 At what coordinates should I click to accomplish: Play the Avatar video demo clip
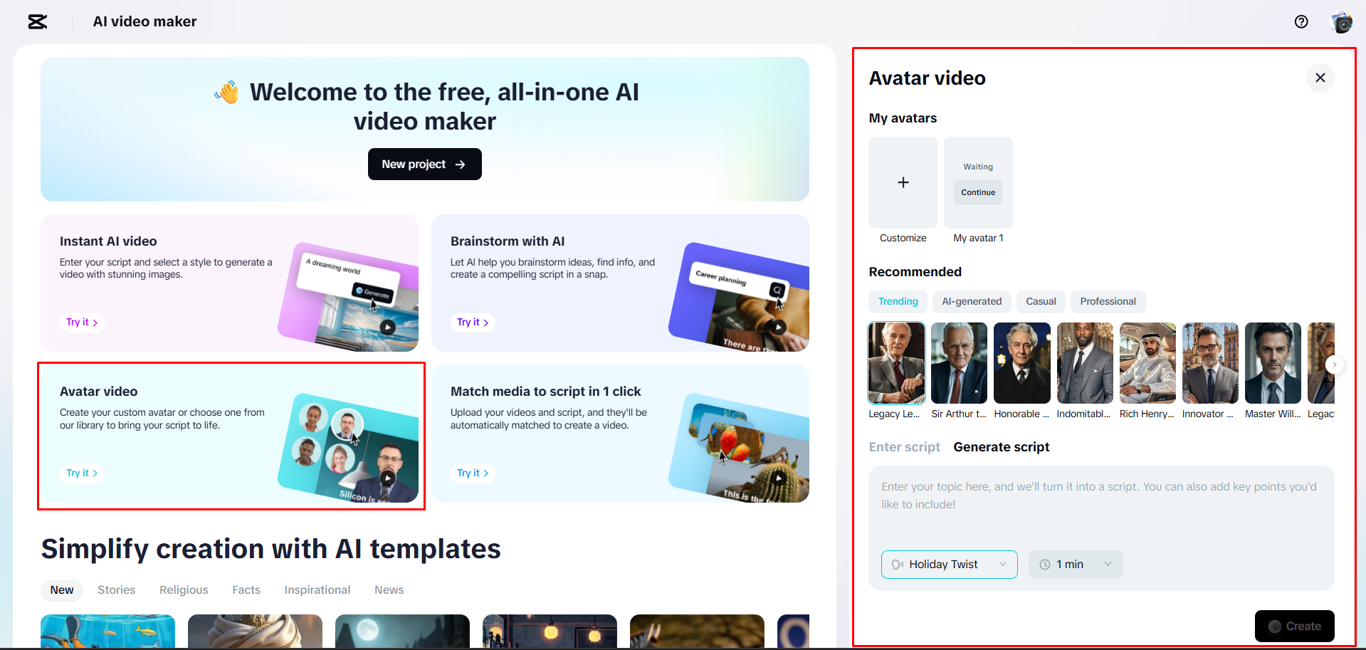388,478
